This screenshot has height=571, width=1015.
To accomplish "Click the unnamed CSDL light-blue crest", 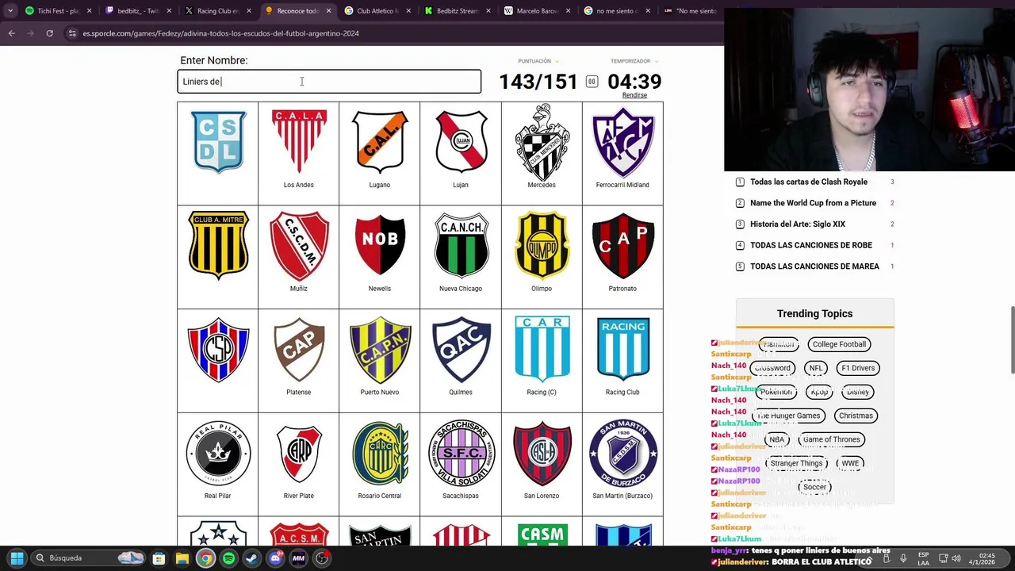I will coord(218,141).
